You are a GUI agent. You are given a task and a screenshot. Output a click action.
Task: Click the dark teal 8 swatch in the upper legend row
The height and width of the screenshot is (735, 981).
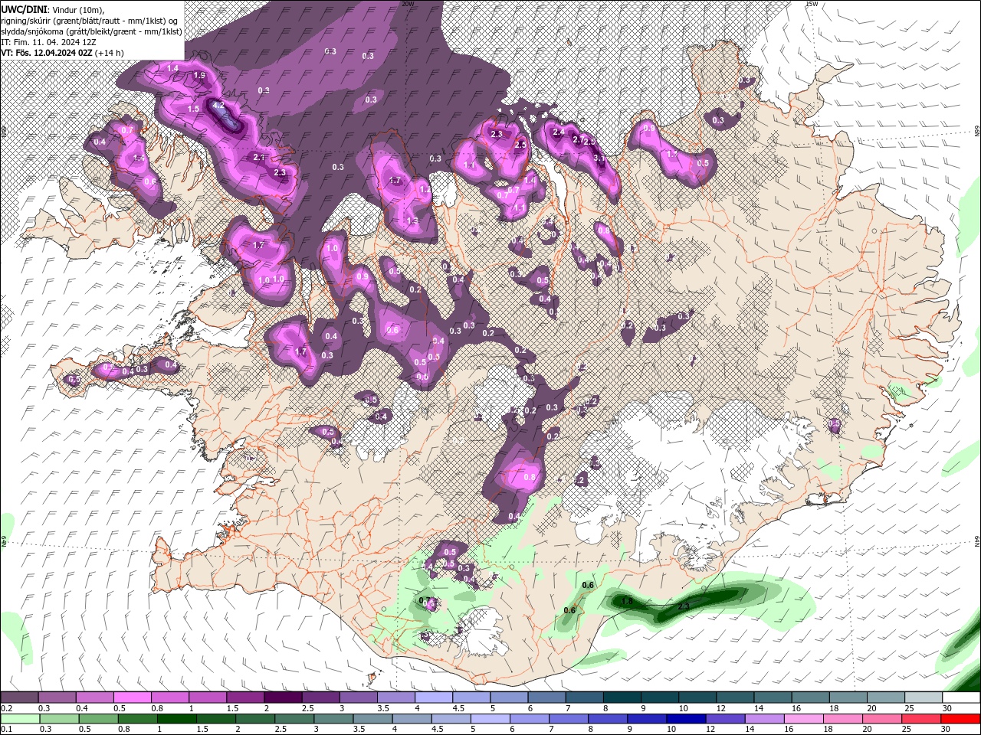point(622,697)
